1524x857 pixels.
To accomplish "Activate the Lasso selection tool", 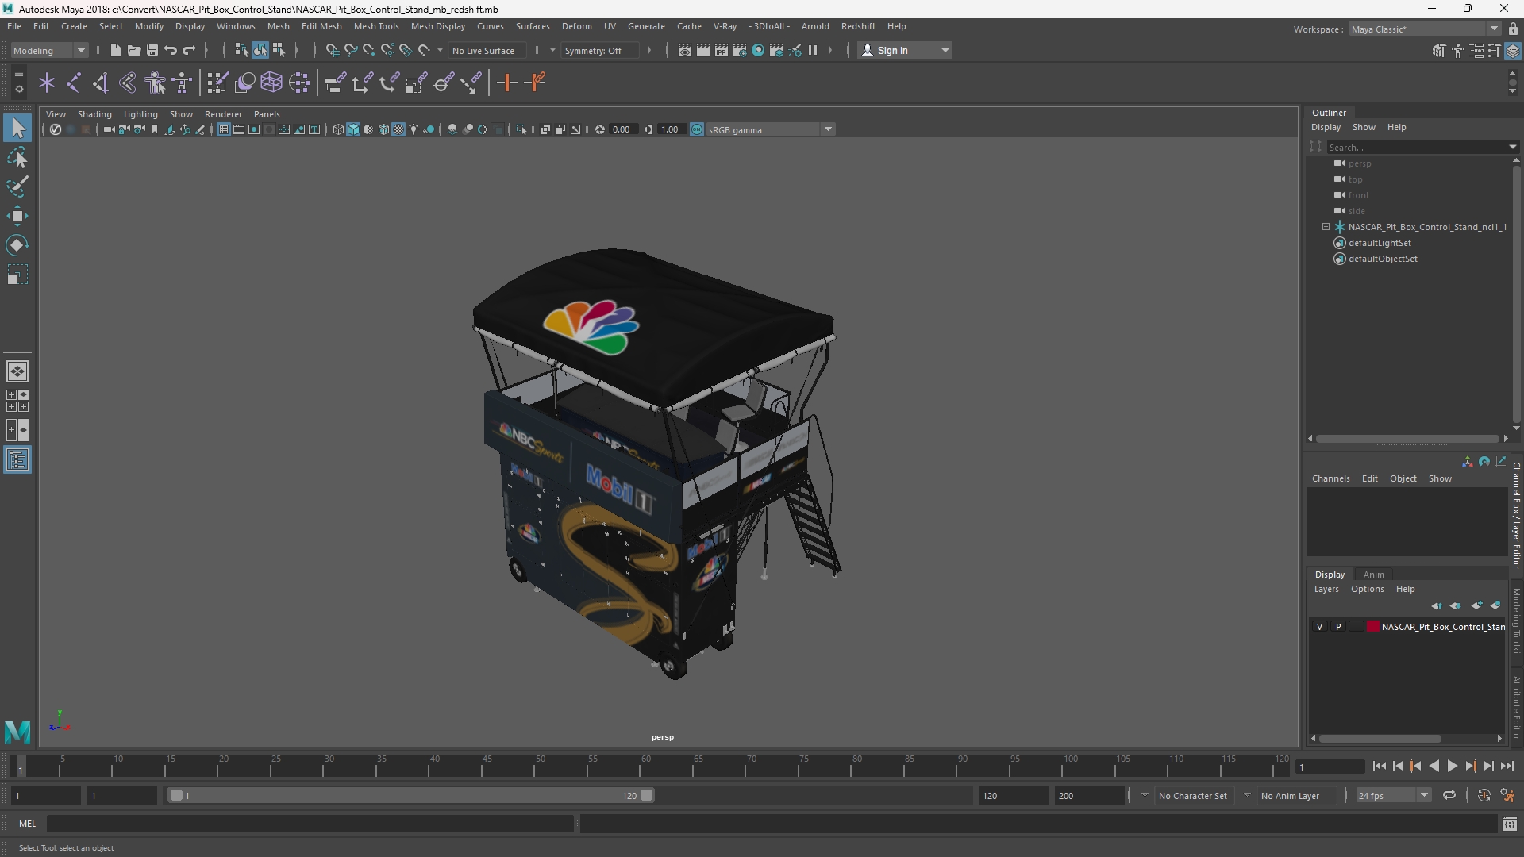I will coord(17,157).
